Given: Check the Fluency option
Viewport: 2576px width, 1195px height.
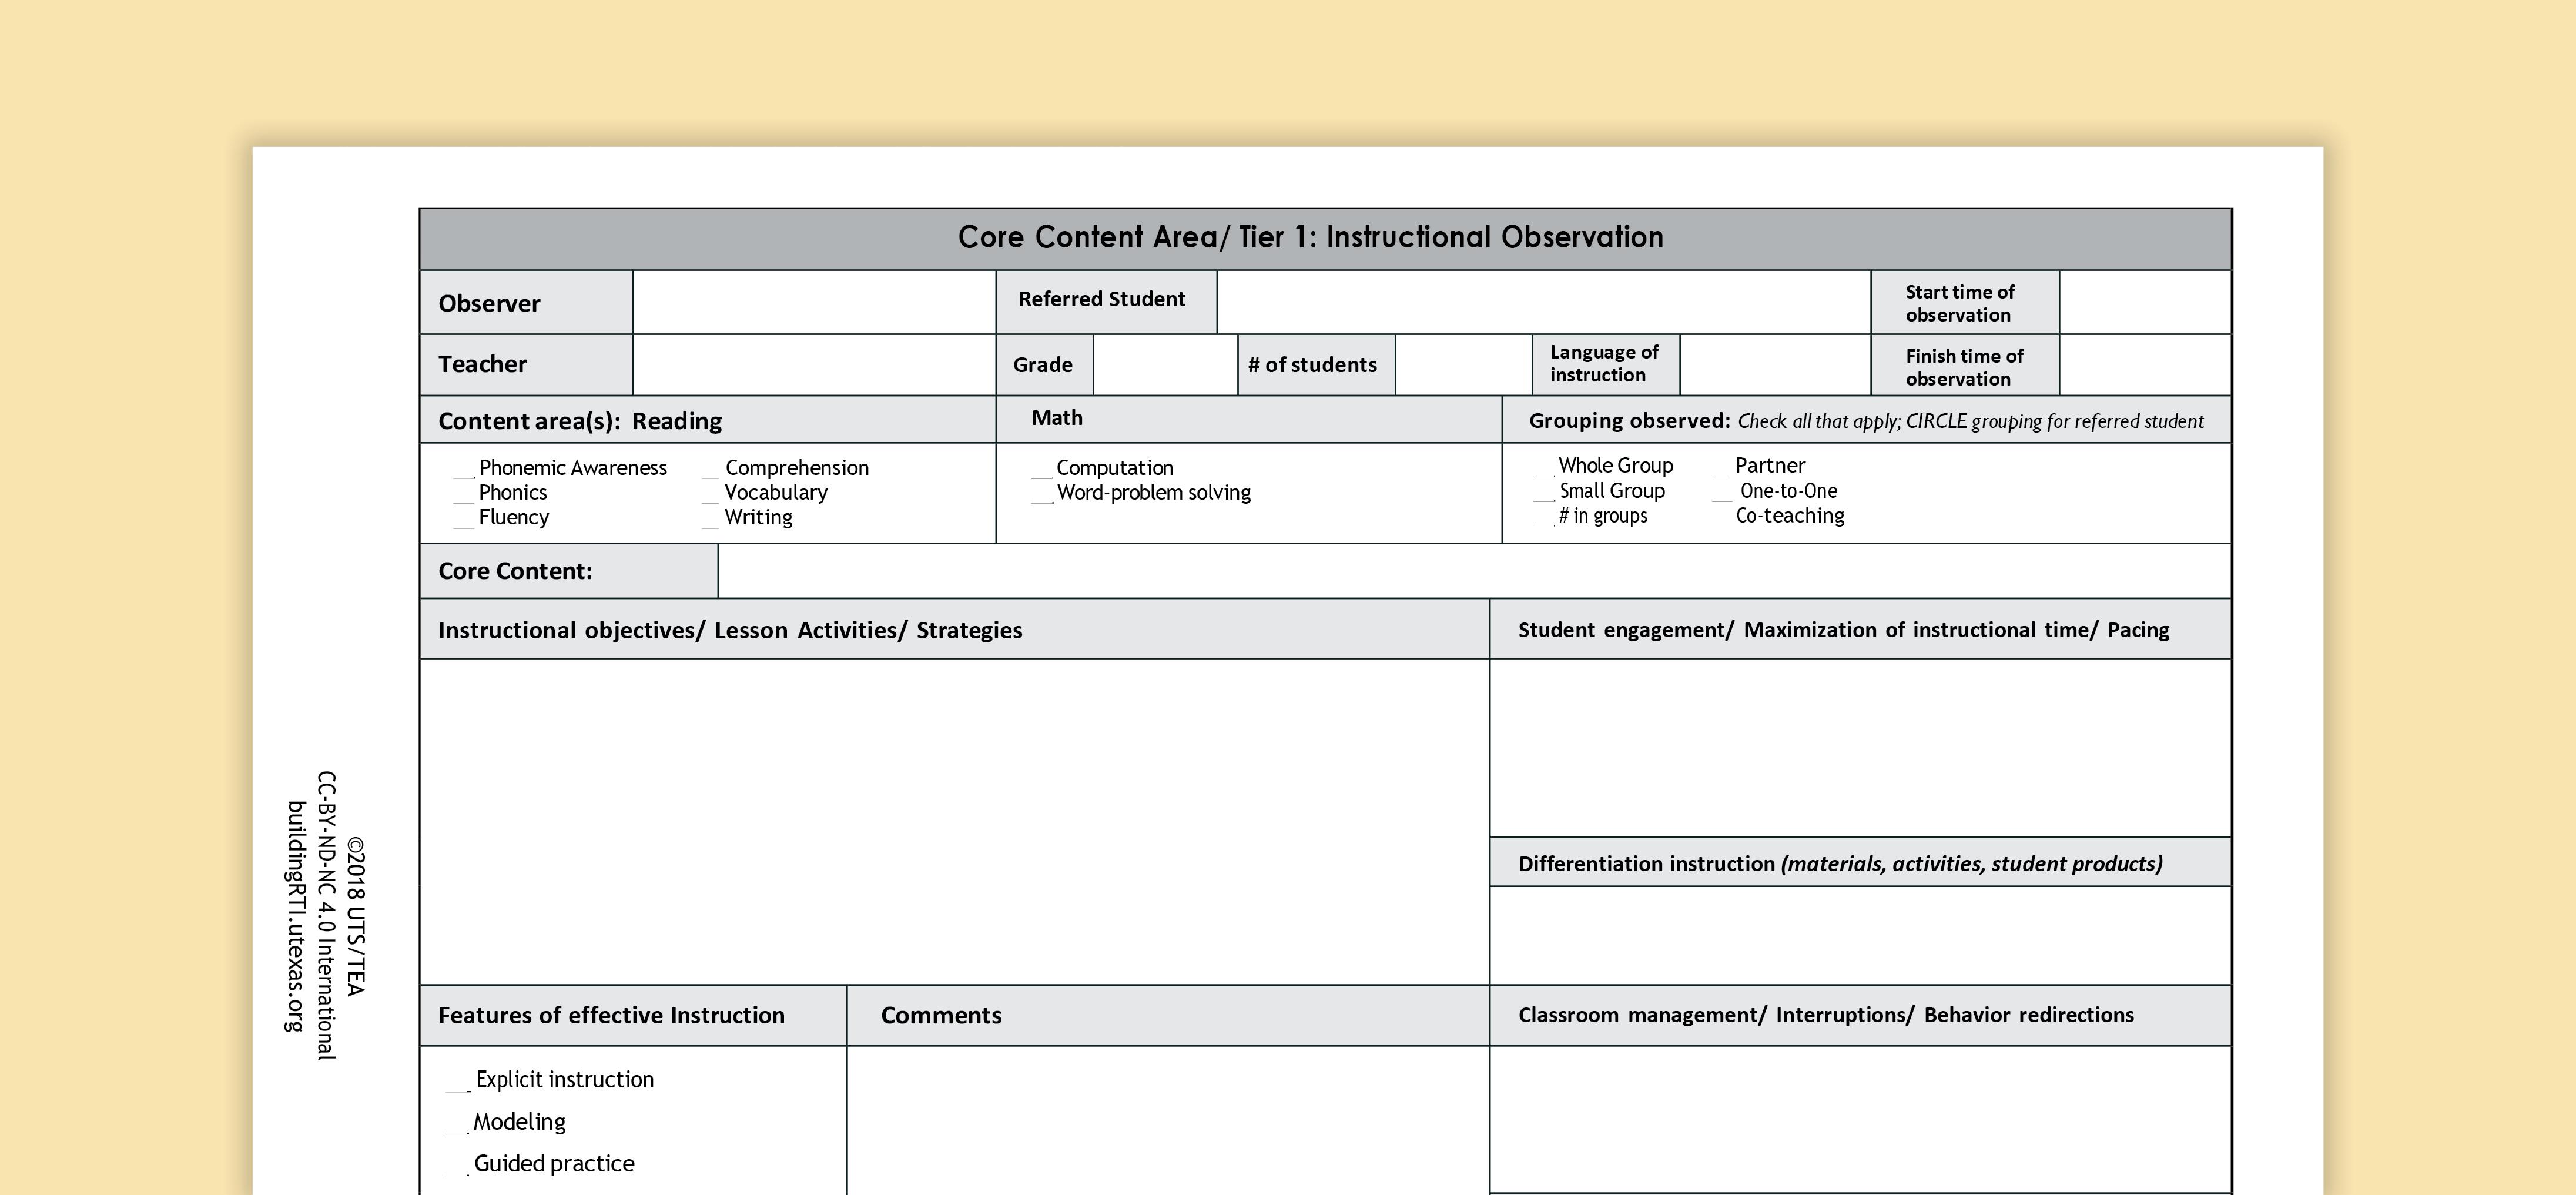Looking at the screenshot, I should click(x=463, y=519).
